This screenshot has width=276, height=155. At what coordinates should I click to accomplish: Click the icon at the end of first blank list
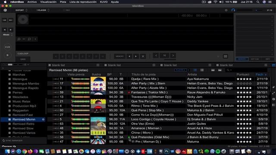pos(98,65)
